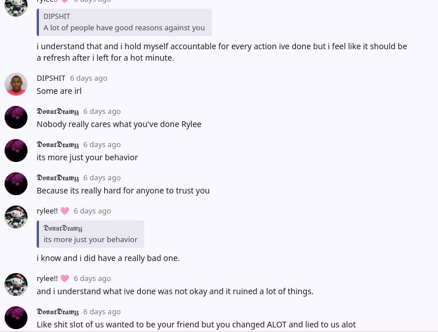Click rylee's avatar beside "and i understand what ive done"
Viewport: 438px width, 332px height.
(16, 284)
